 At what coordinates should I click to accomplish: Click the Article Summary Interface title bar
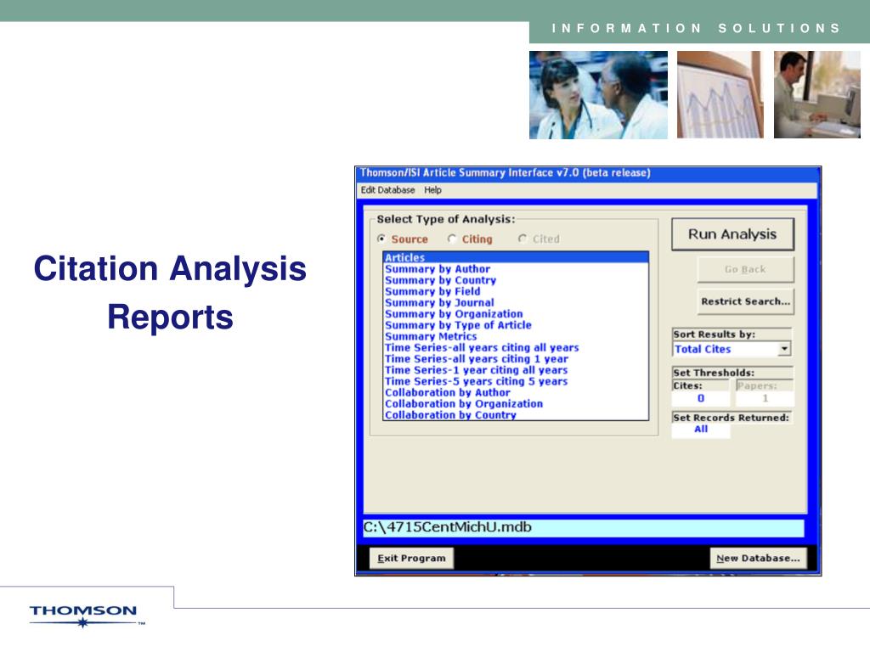point(588,173)
